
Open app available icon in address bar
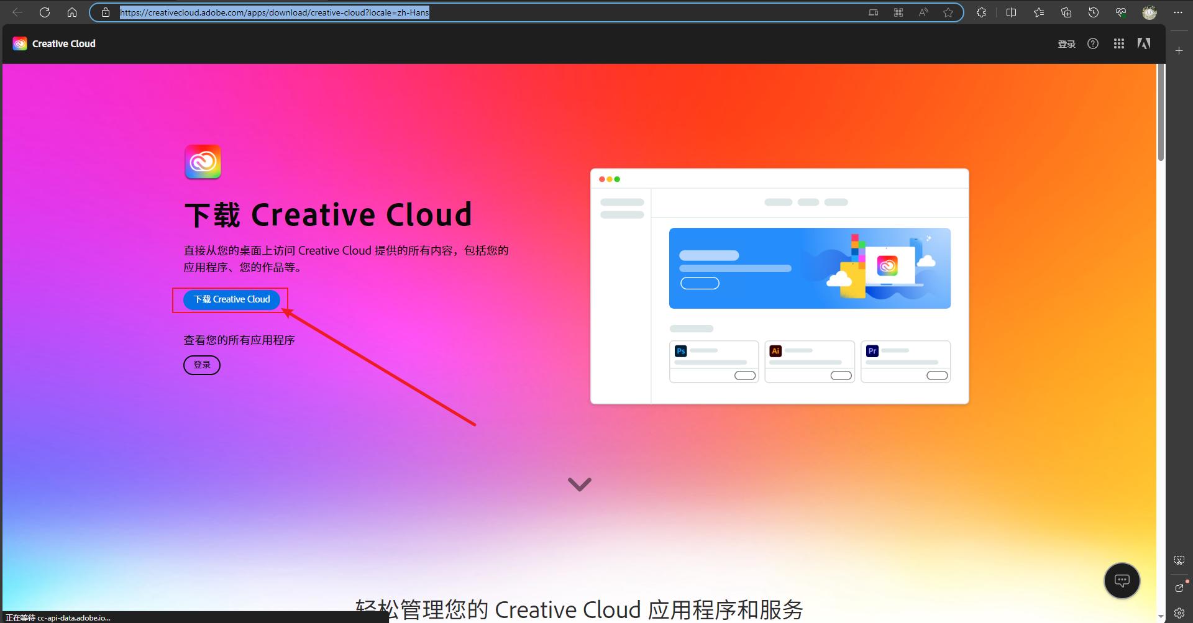pos(874,12)
